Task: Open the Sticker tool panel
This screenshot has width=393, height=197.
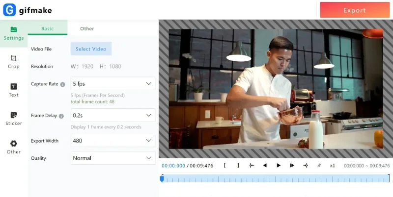Action: pos(14,119)
